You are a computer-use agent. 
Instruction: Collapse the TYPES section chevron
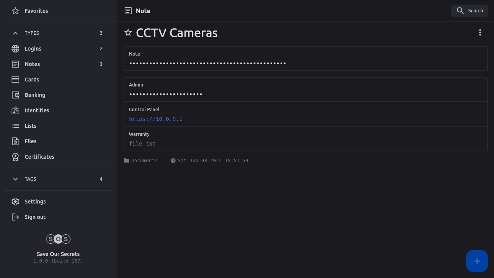(x=15, y=33)
